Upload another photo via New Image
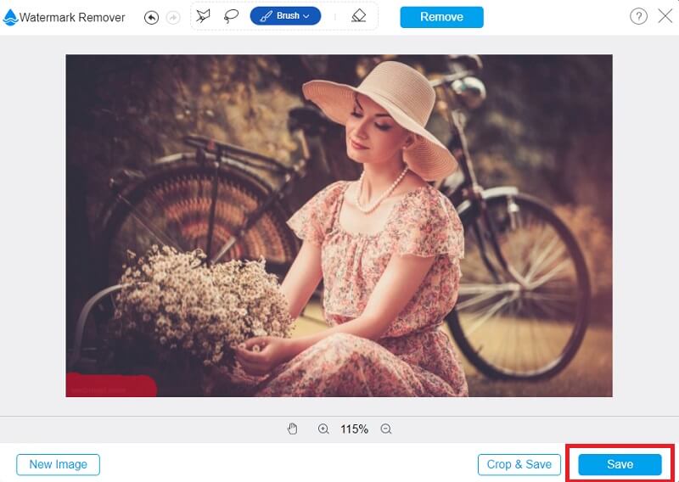679x482 pixels. tap(58, 464)
